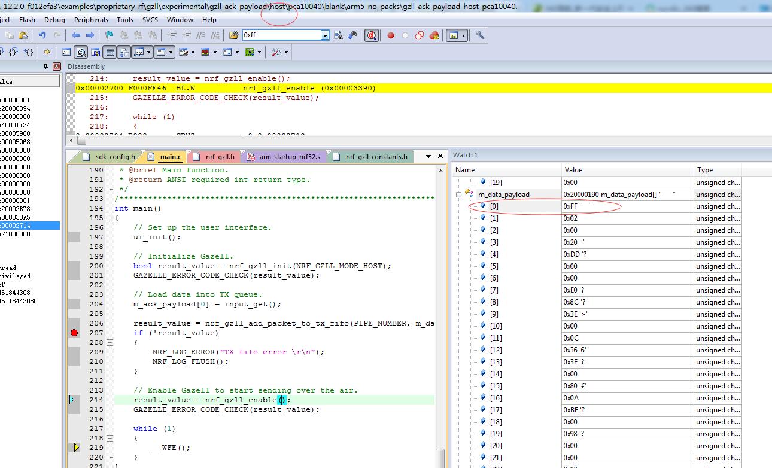772x468 pixels.
Task: Toggle the Memory Windows toolbar button
Action: tap(160, 52)
